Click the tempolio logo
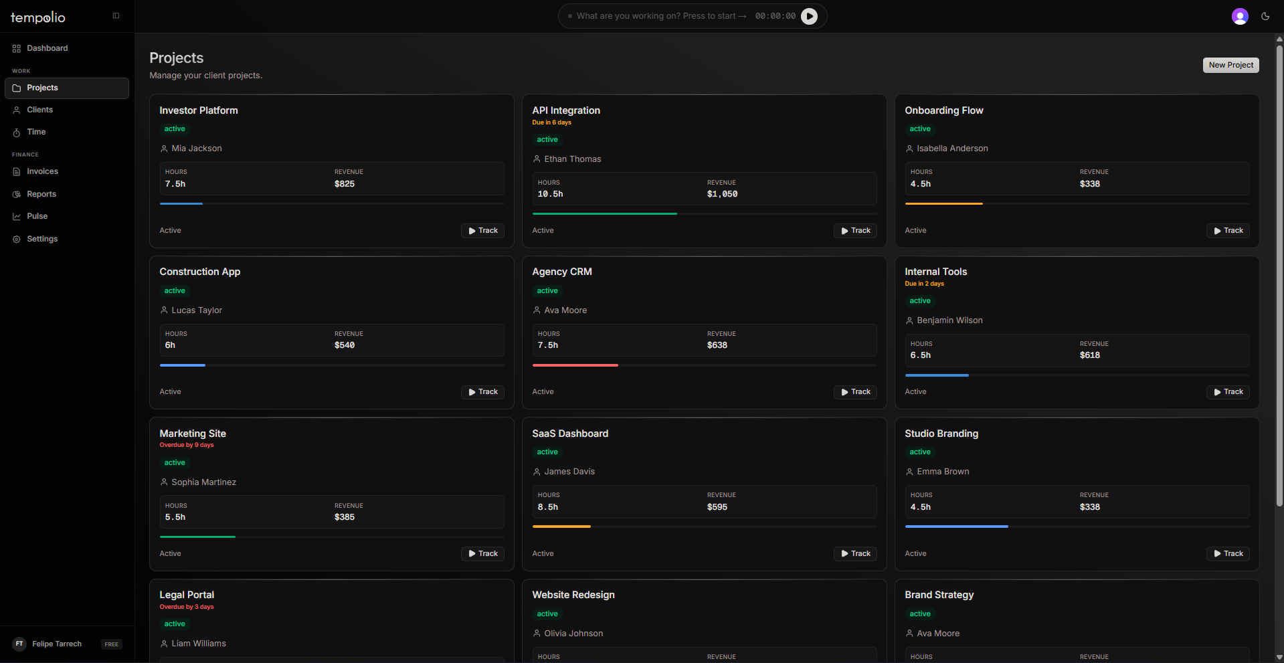Image resolution: width=1284 pixels, height=663 pixels. 38,17
